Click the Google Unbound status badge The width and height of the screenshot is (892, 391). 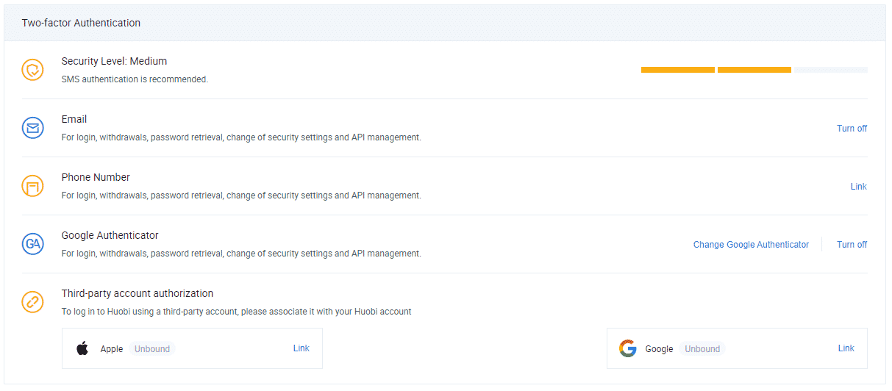click(x=702, y=349)
